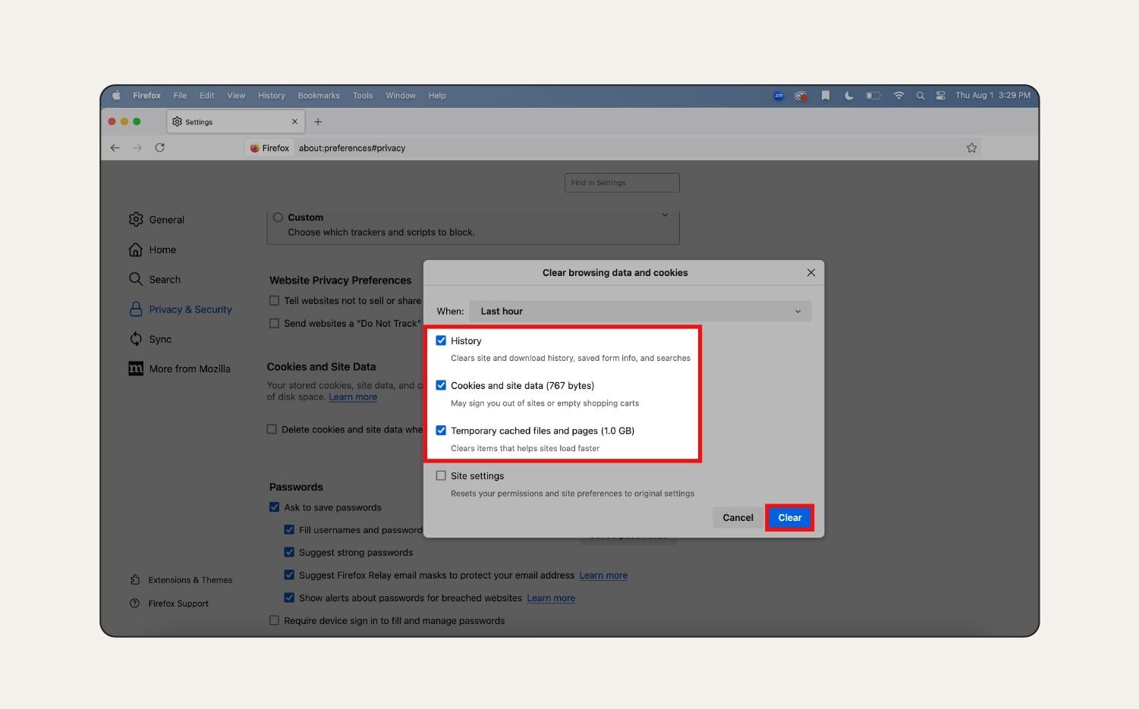Uncheck Temporary cached files and pages

click(441, 430)
